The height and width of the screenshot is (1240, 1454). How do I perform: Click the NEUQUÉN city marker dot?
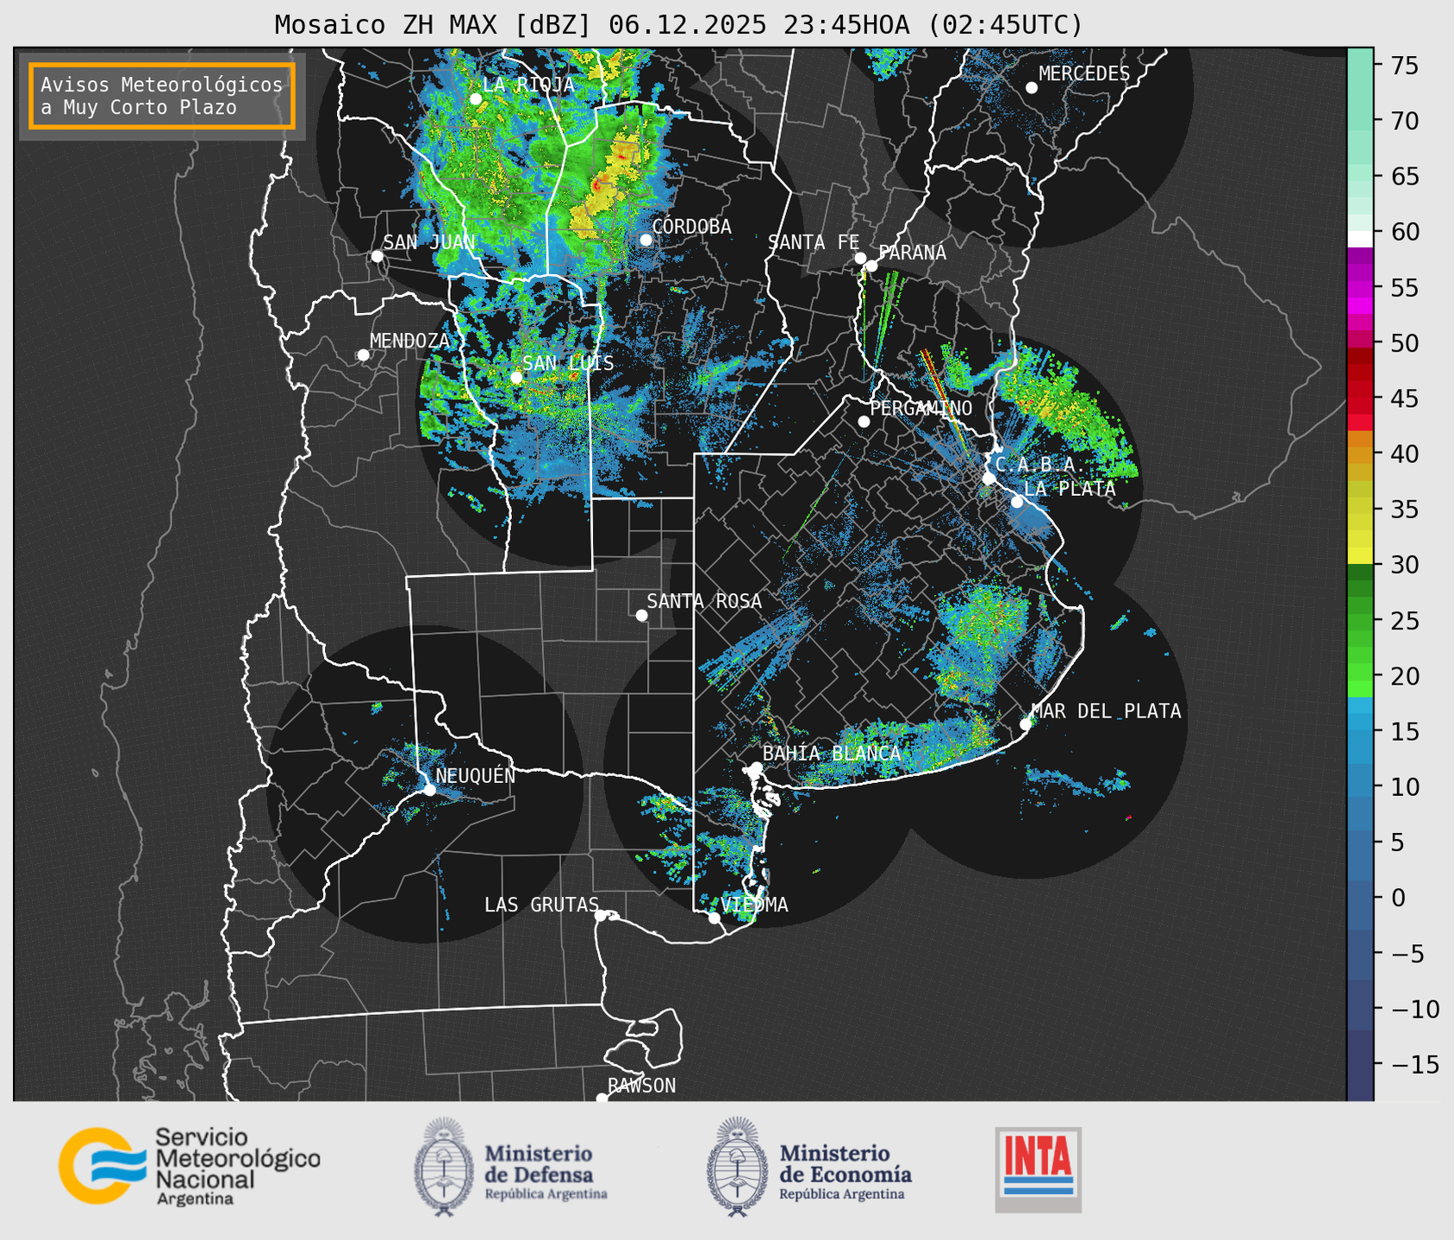point(429,790)
